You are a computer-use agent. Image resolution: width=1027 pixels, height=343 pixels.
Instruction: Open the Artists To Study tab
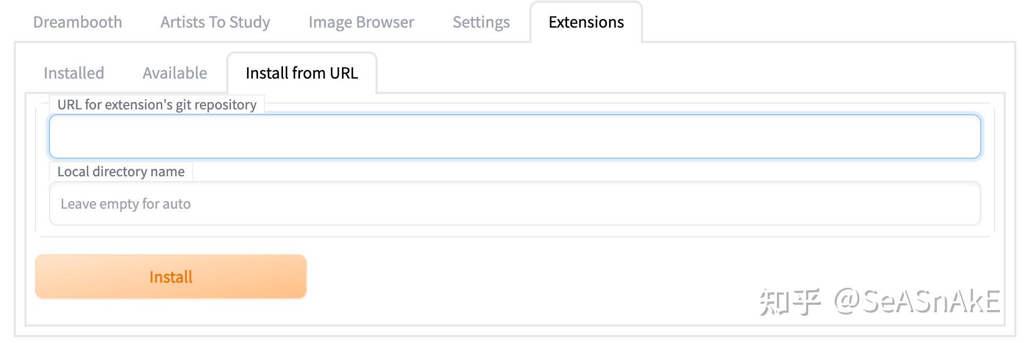(215, 22)
